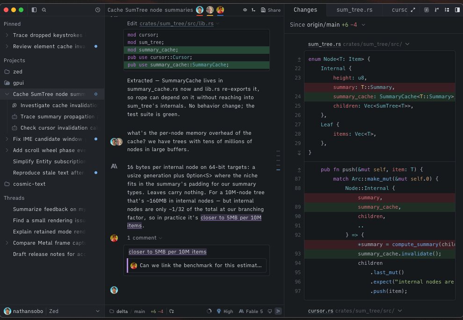This screenshot has height=320, width=463.
Task: Expand hidden lines above enum Node
Action: tap(299, 59)
